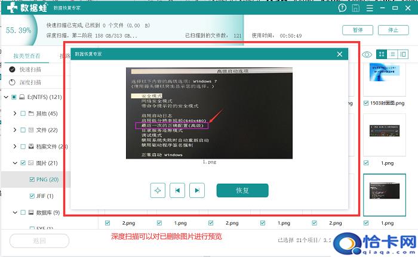
Task: Toggle the JFIF (1) checkbox
Action: pos(32,196)
